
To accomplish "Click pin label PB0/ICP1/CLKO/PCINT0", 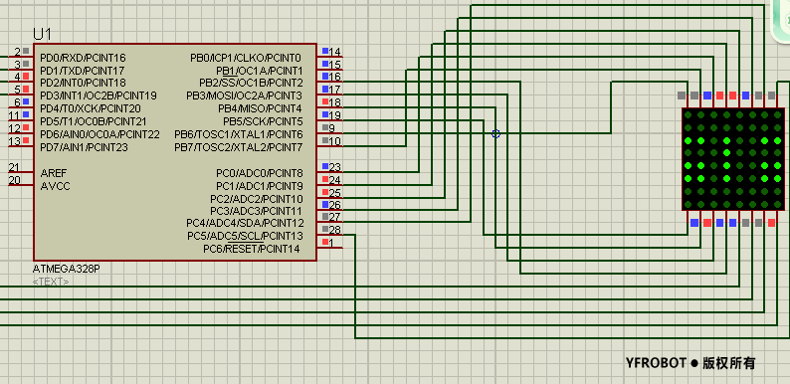I will pyautogui.click(x=246, y=58).
